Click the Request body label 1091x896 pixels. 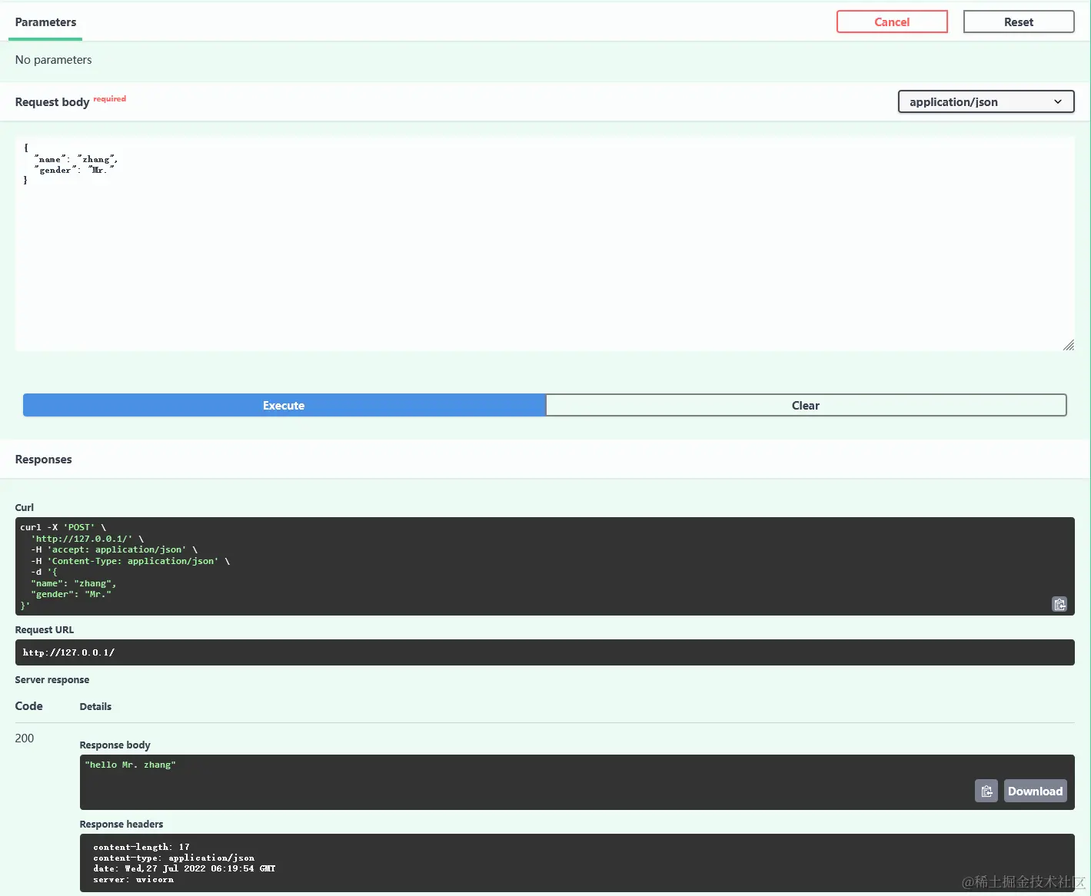pyautogui.click(x=52, y=102)
